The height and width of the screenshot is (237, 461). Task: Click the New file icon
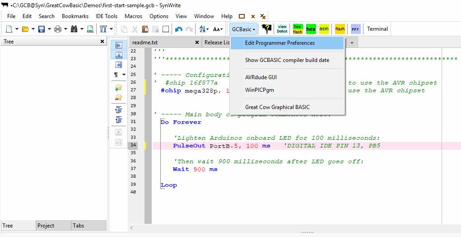9,29
